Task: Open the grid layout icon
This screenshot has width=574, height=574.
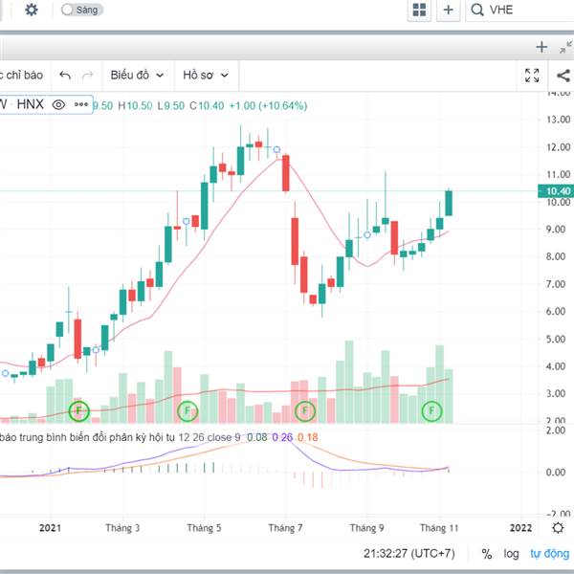Action: [x=419, y=10]
